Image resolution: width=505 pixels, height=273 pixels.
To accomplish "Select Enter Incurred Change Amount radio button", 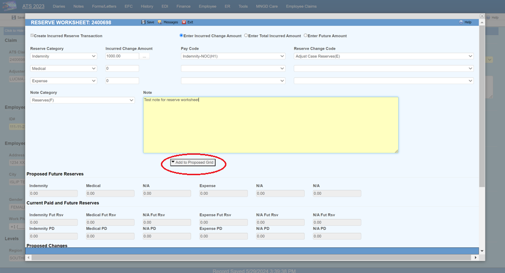I will pos(181,36).
